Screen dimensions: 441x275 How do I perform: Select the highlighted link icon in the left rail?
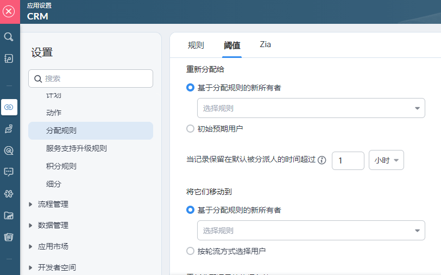pyautogui.click(x=9, y=107)
